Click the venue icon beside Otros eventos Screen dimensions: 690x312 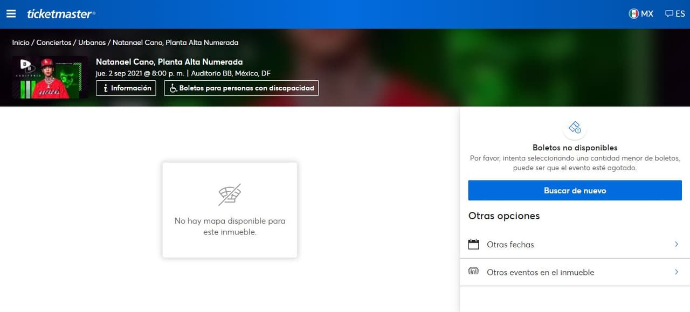(x=473, y=272)
